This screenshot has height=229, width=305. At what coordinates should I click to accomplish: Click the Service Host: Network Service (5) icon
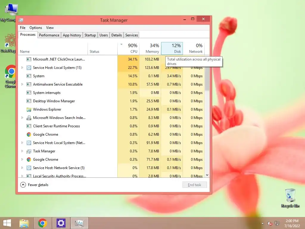[29, 168]
